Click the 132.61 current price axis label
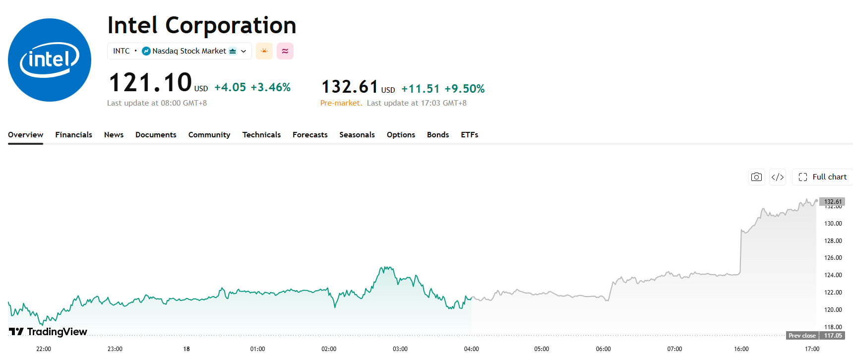Image resolution: width=853 pixels, height=356 pixels. pyautogui.click(x=833, y=202)
